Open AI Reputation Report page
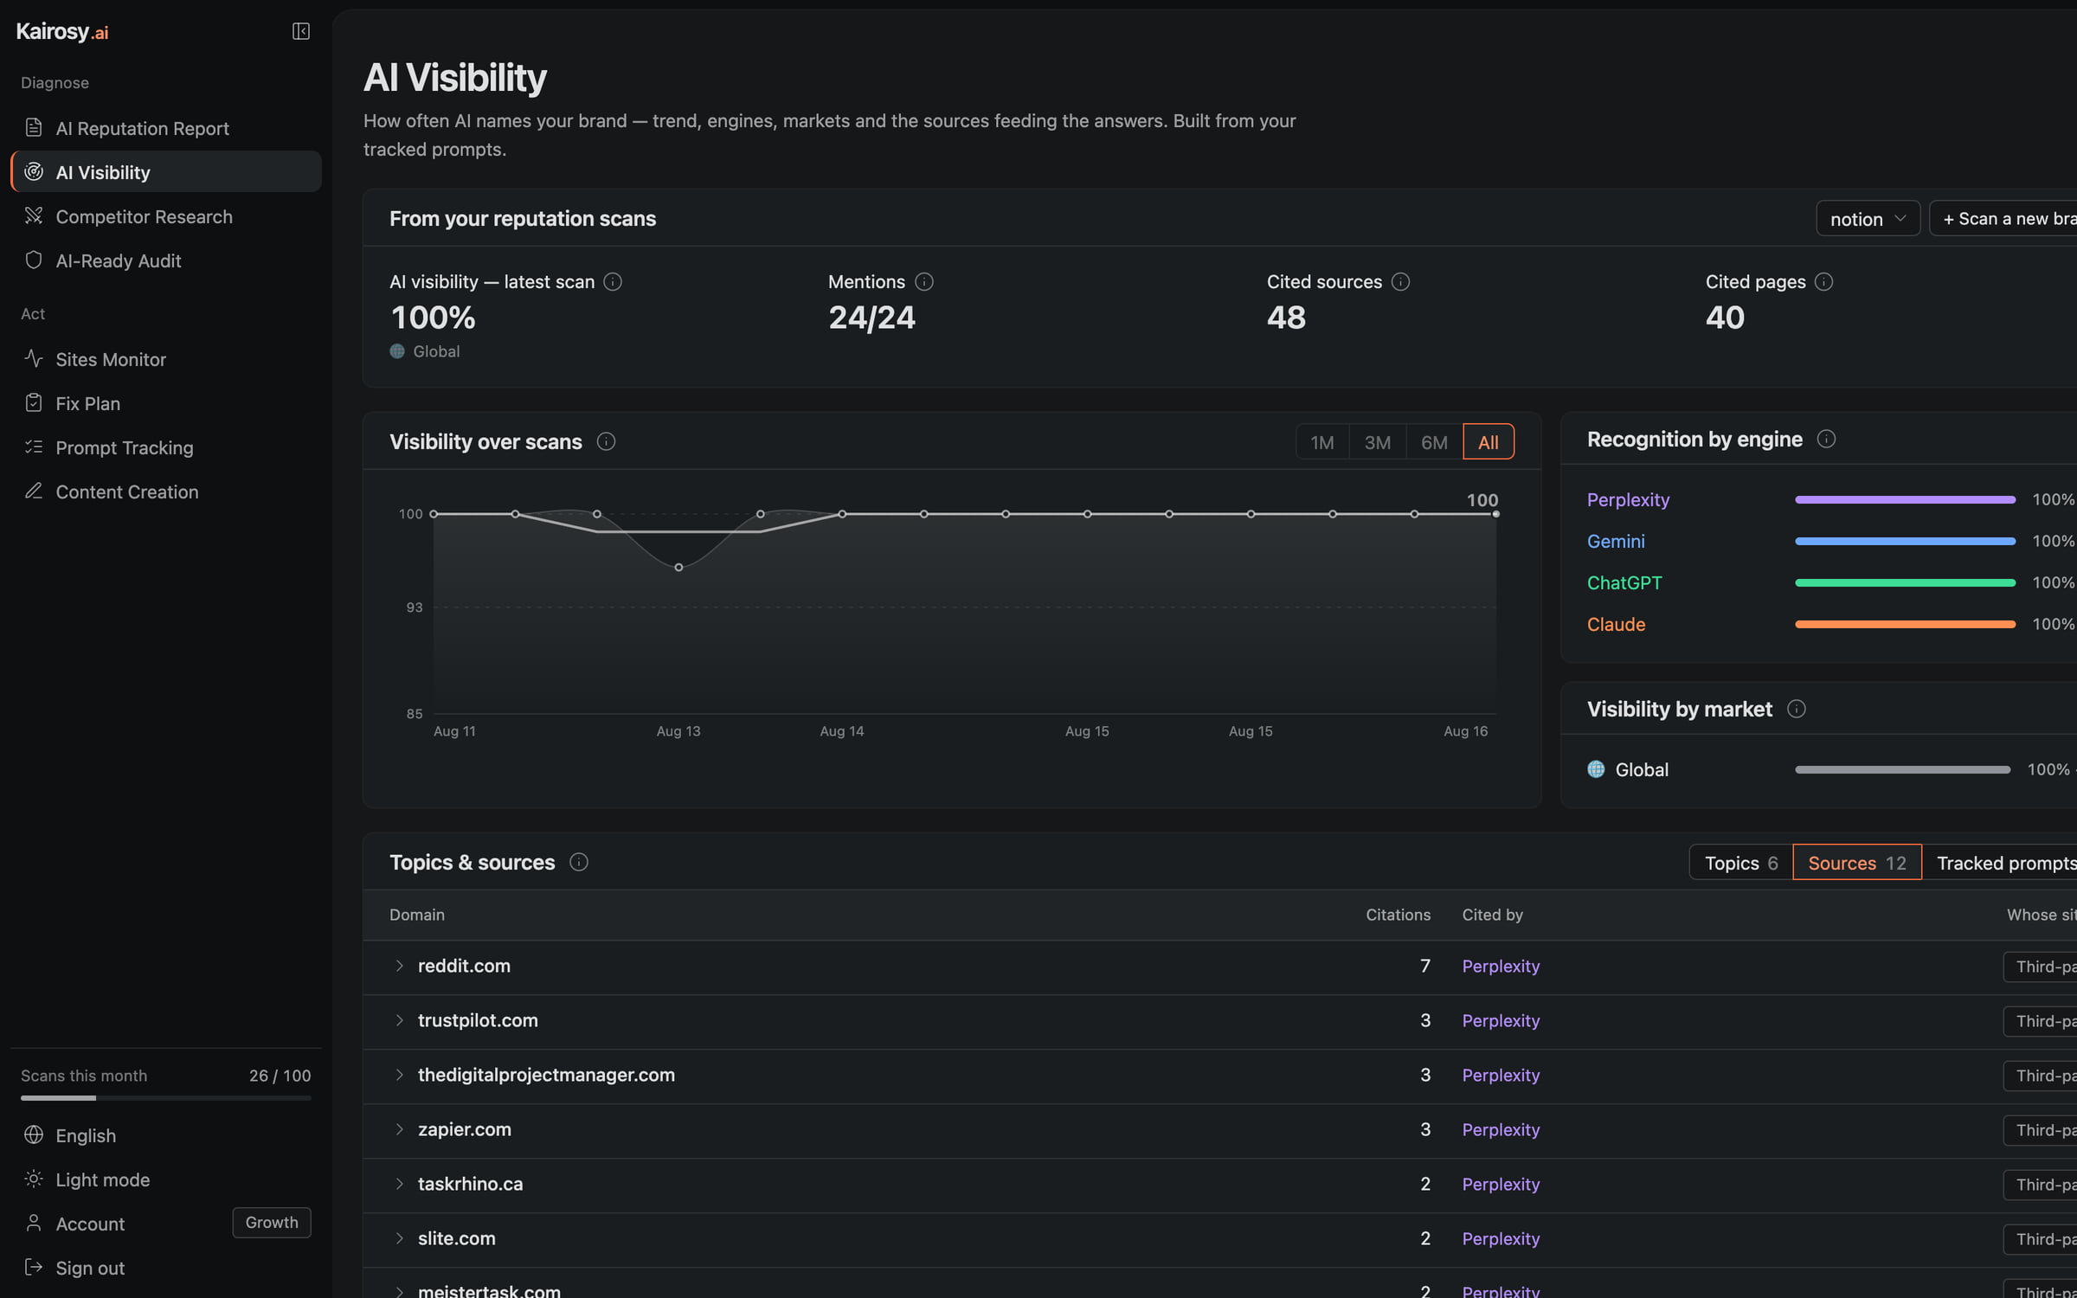2077x1298 pixels. 166,128
